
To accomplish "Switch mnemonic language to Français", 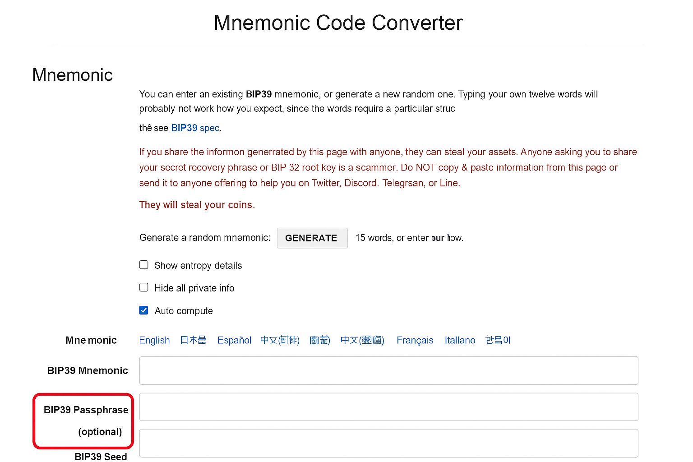I will [x=415, y=340].
